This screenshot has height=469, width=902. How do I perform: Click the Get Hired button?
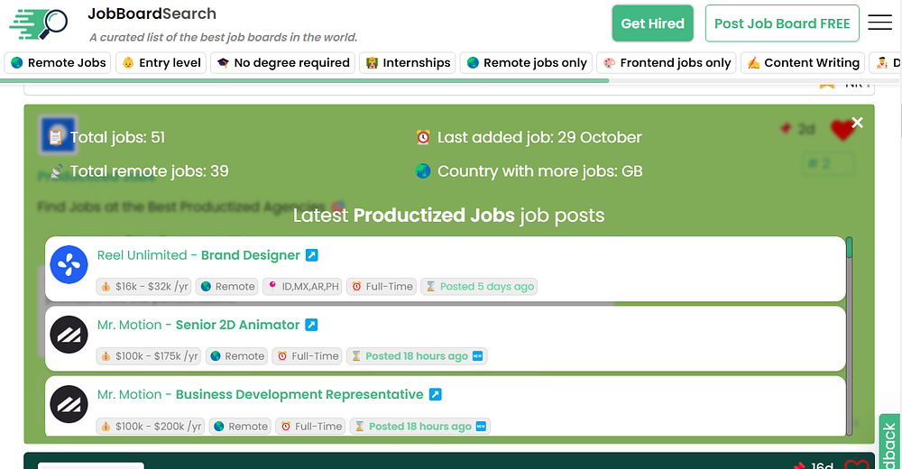[x=652, y=23]
